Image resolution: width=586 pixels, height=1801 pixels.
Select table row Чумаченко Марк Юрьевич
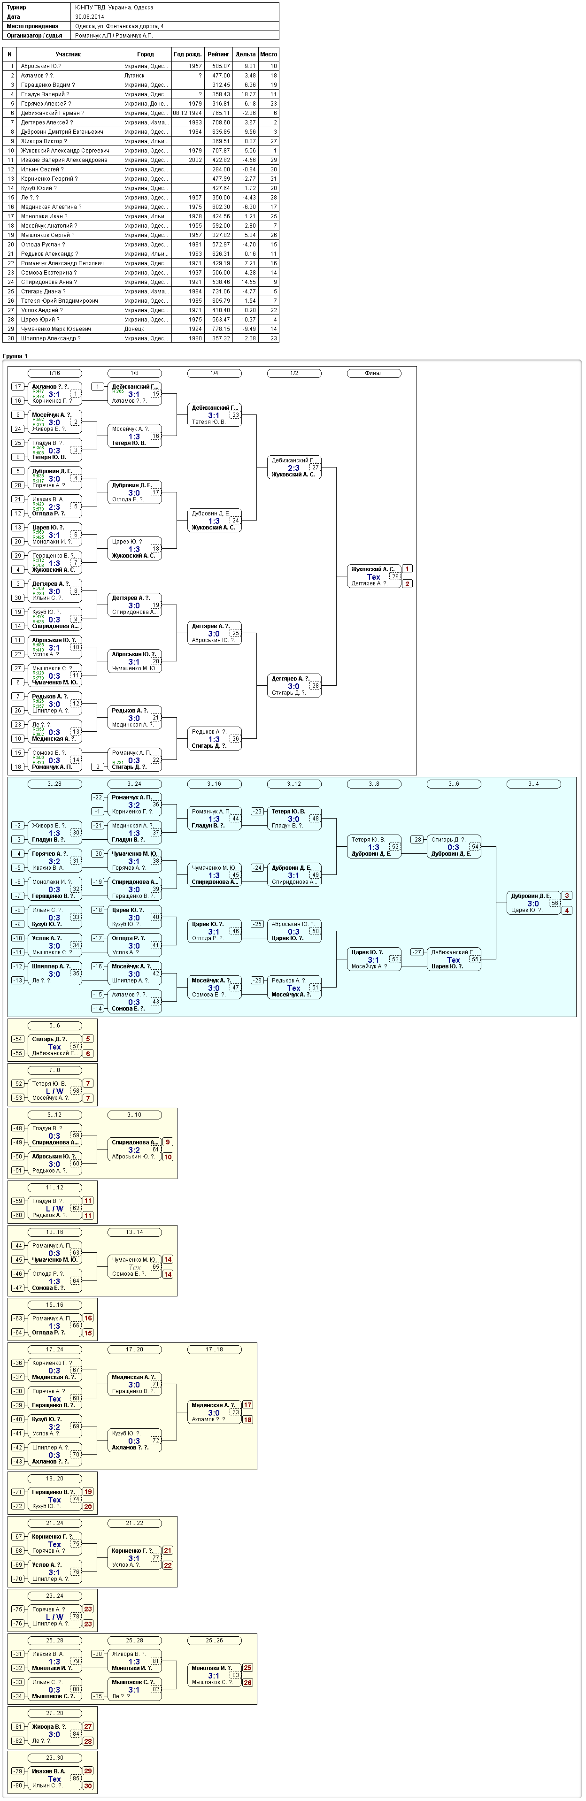[140, 329]
